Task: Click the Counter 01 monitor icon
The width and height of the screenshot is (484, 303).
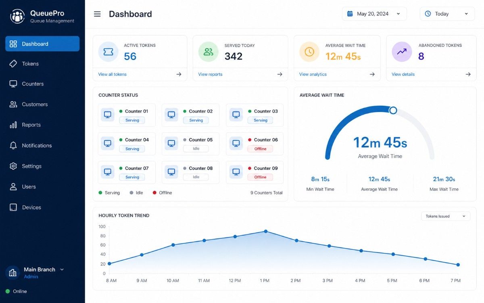Action: click(x=108, y=115)
